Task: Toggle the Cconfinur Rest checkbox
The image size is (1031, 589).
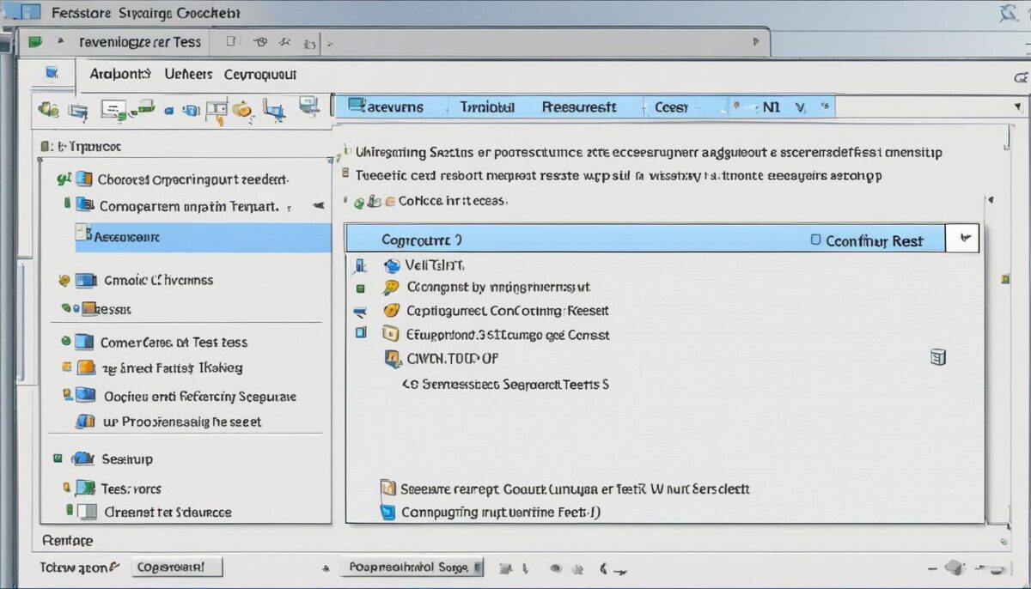Action: pos(816,240)
